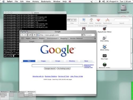Viewport: 133px width, 100px height.
Task: Select the Groups tab on Google
Action: [58, 61]
